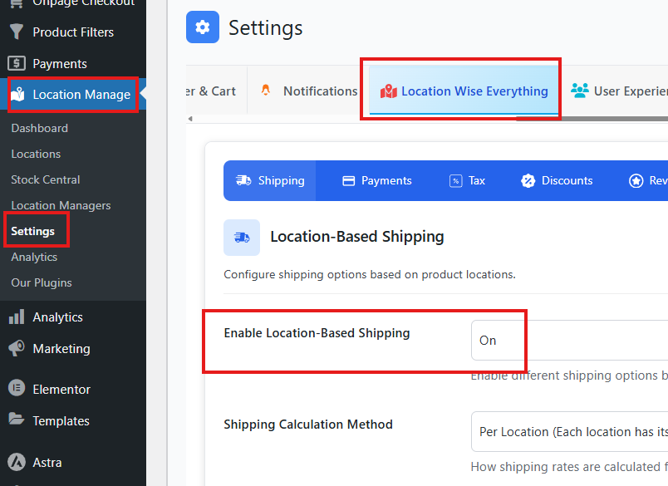Click the tab bar left scroll arrow

point(190,119)
